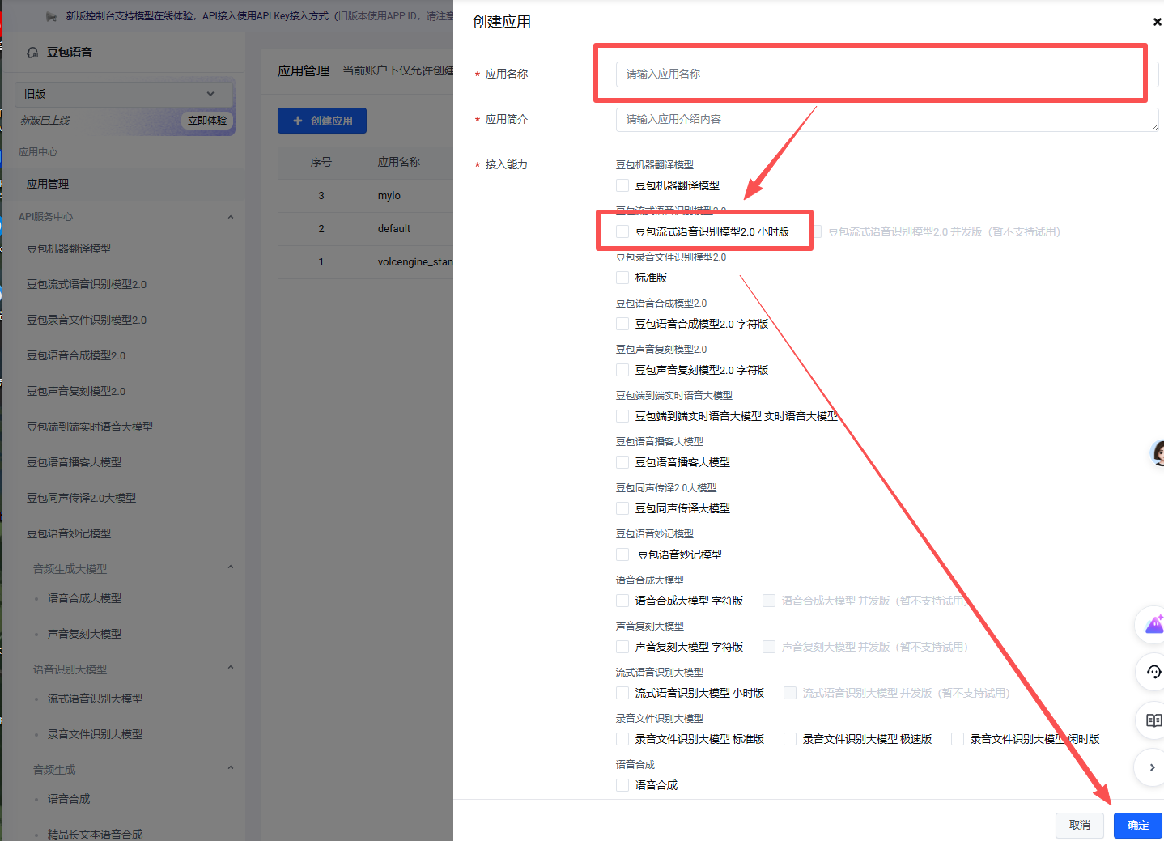Expand the floating sidebar arrow button
The width and height of the screenshot is (1164, 841).
(1152, 767)
